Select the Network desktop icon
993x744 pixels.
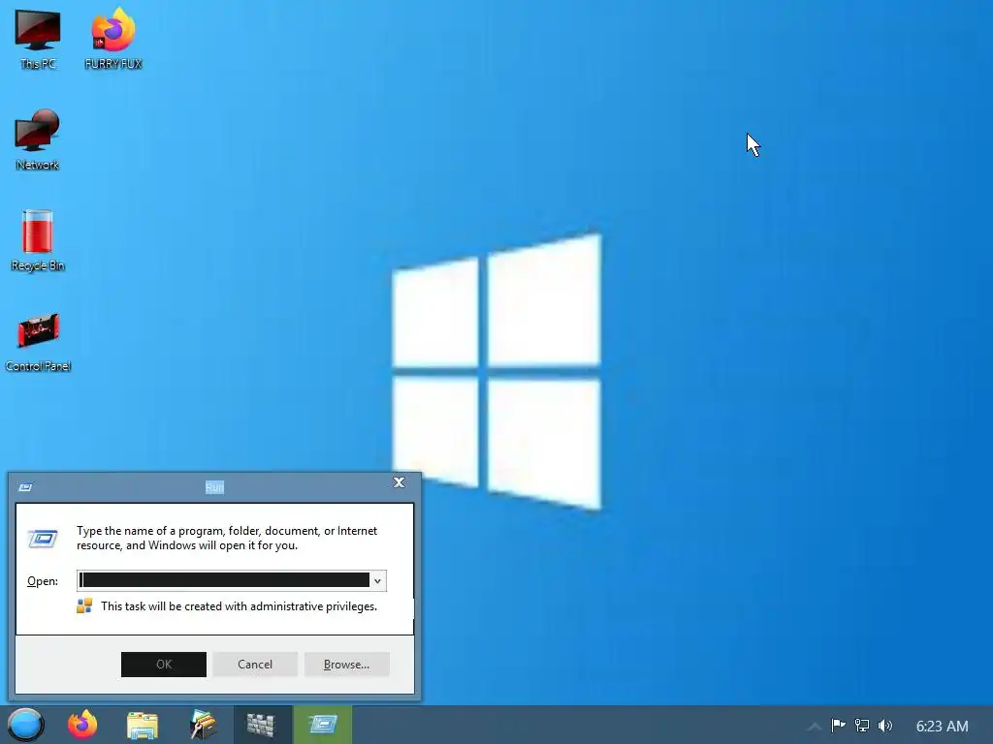click(x=38, y=139)
